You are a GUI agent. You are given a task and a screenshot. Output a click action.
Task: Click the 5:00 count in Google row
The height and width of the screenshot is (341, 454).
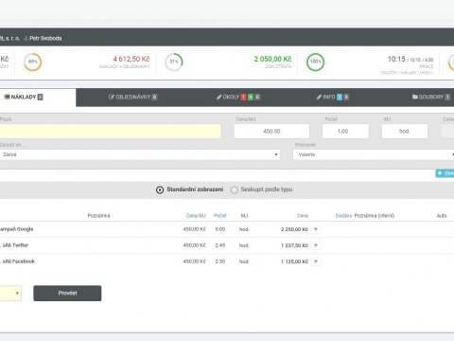(x=220, y=229)
